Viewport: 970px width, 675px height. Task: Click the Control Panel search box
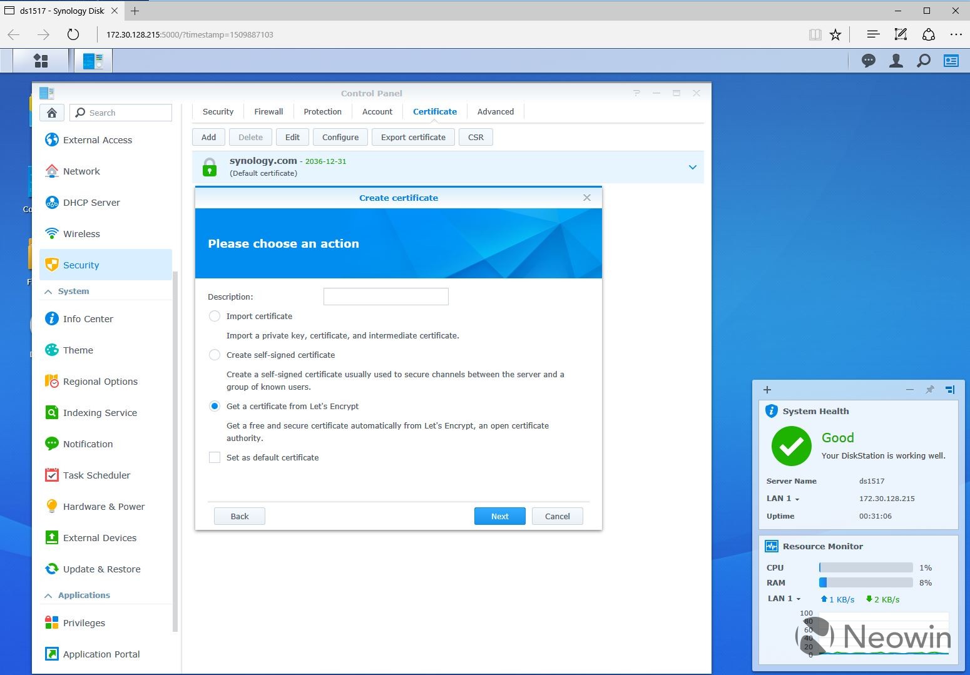(x=121, y=113)
